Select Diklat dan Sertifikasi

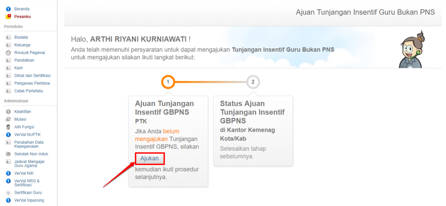(32, 75)
